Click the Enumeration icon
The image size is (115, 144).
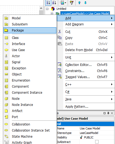(x=6, y=80)
